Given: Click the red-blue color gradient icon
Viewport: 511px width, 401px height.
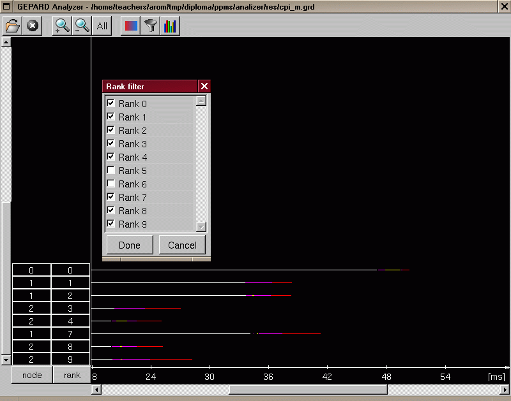Looking at the screenshot, I should [130, 26].
